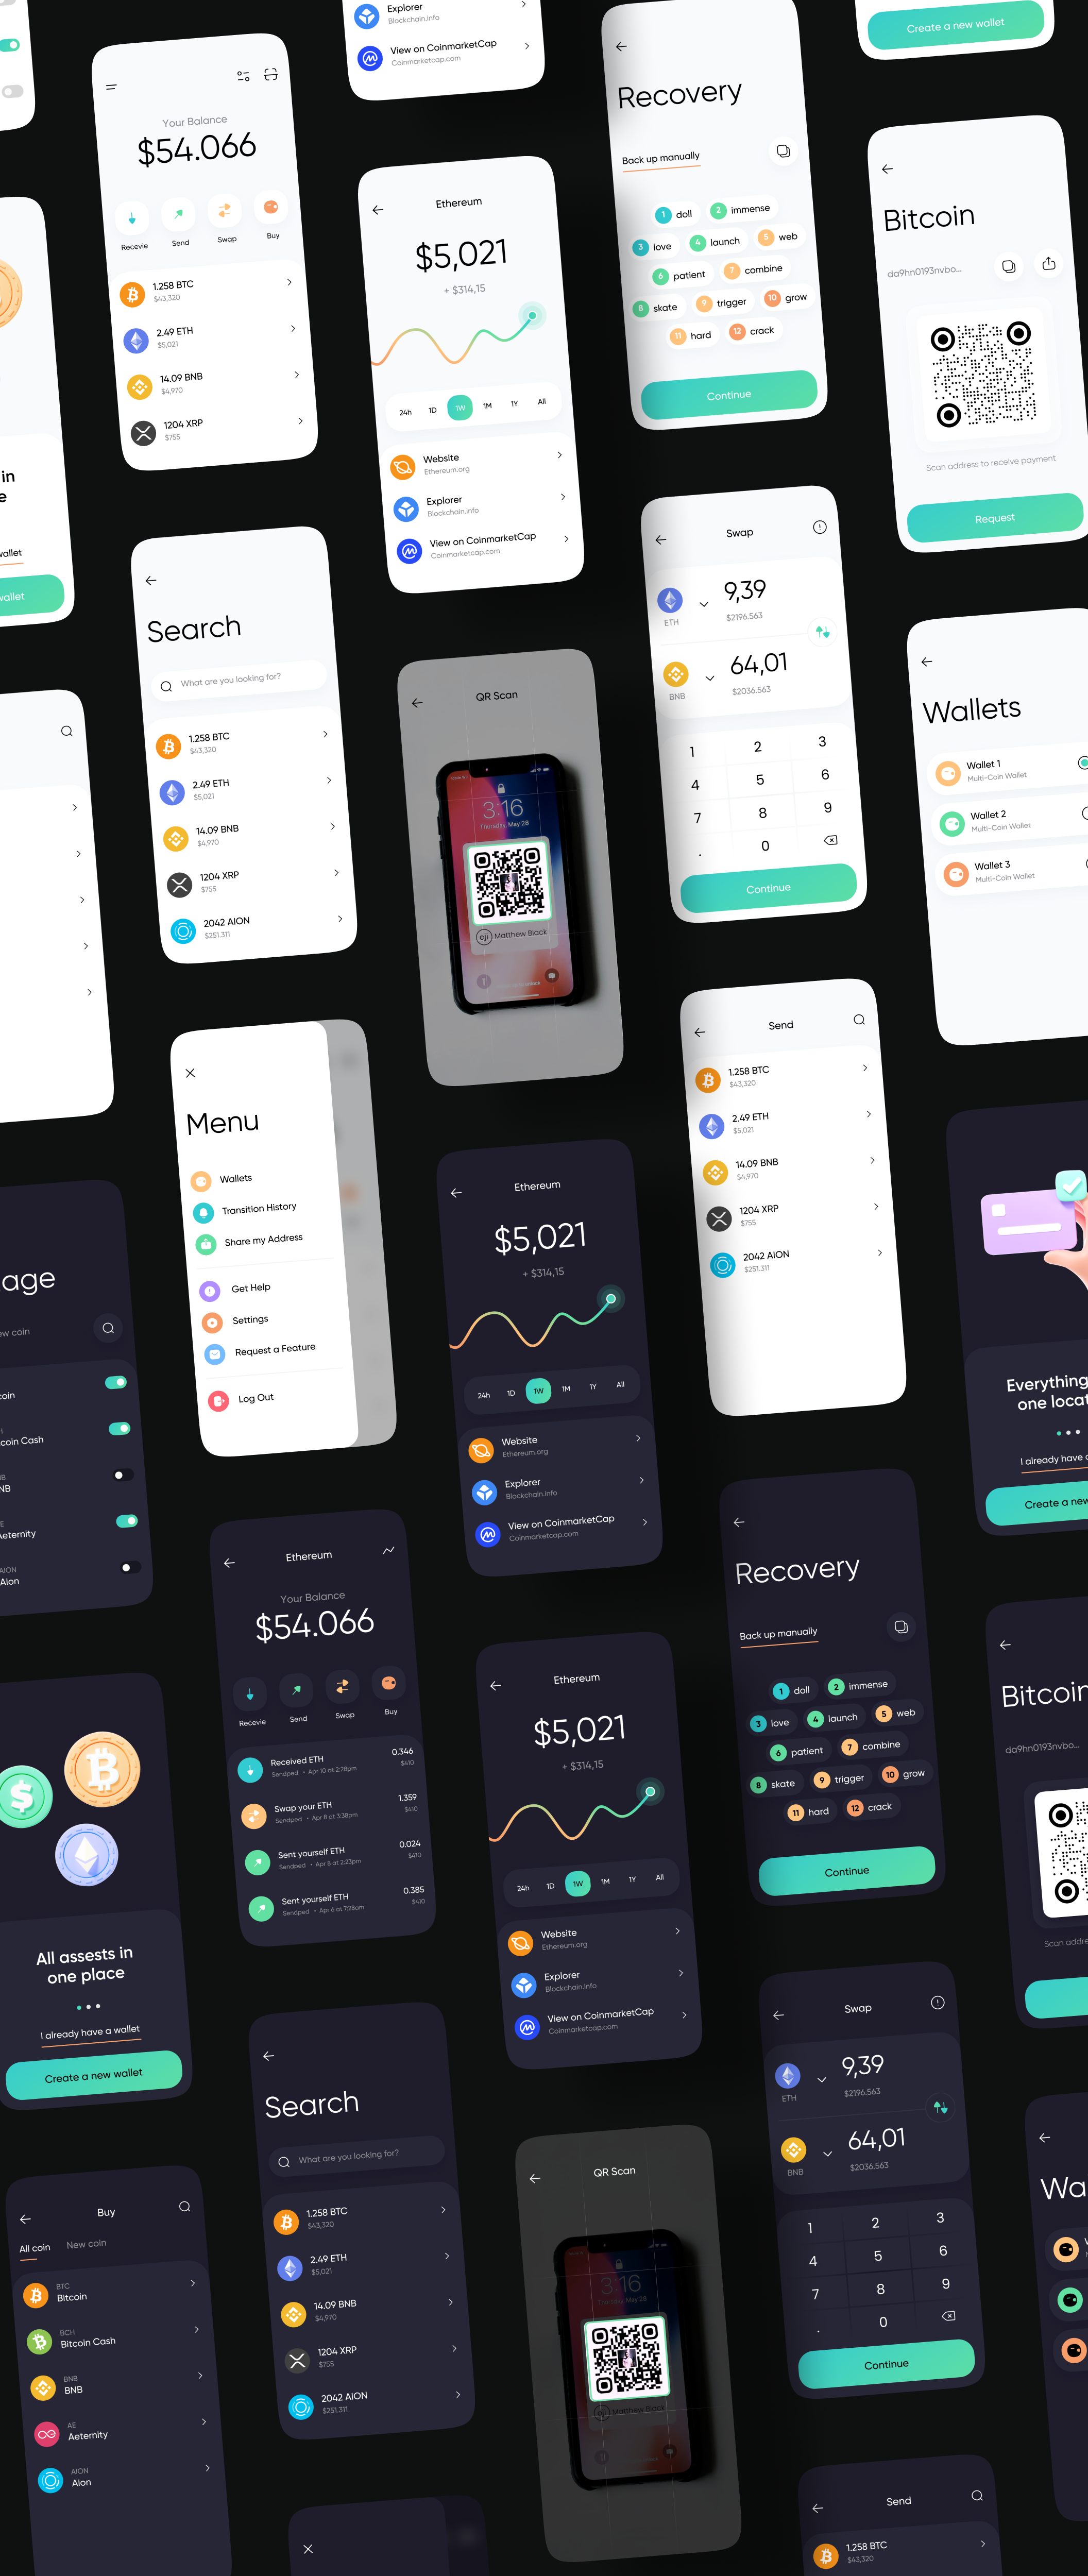This screenshot has height=2576, width=1088.
Task: Tap the Continue button on Recovery screen
Action: [x=730, y=394]
